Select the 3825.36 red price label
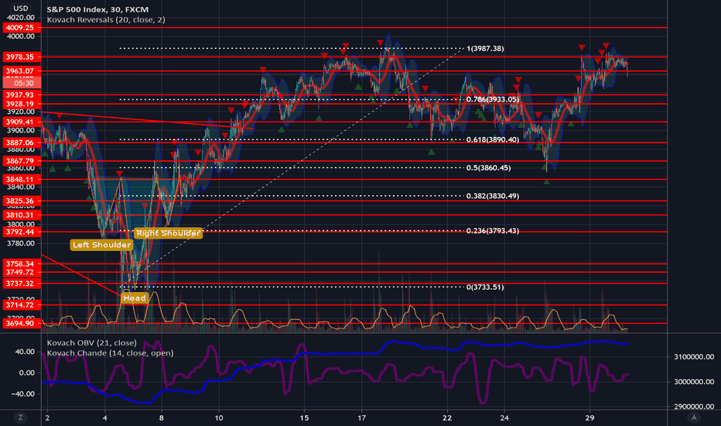Image resolution: width=721 pixels, height=426 pixels. [x=22, y=201]
